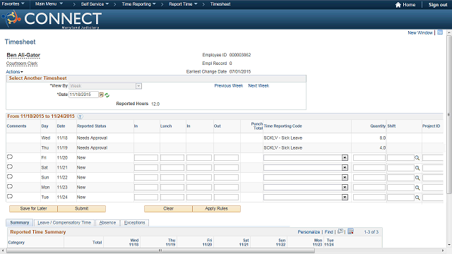
Task: Switch to the Exceptions tab
Action: tap(135, 223)
